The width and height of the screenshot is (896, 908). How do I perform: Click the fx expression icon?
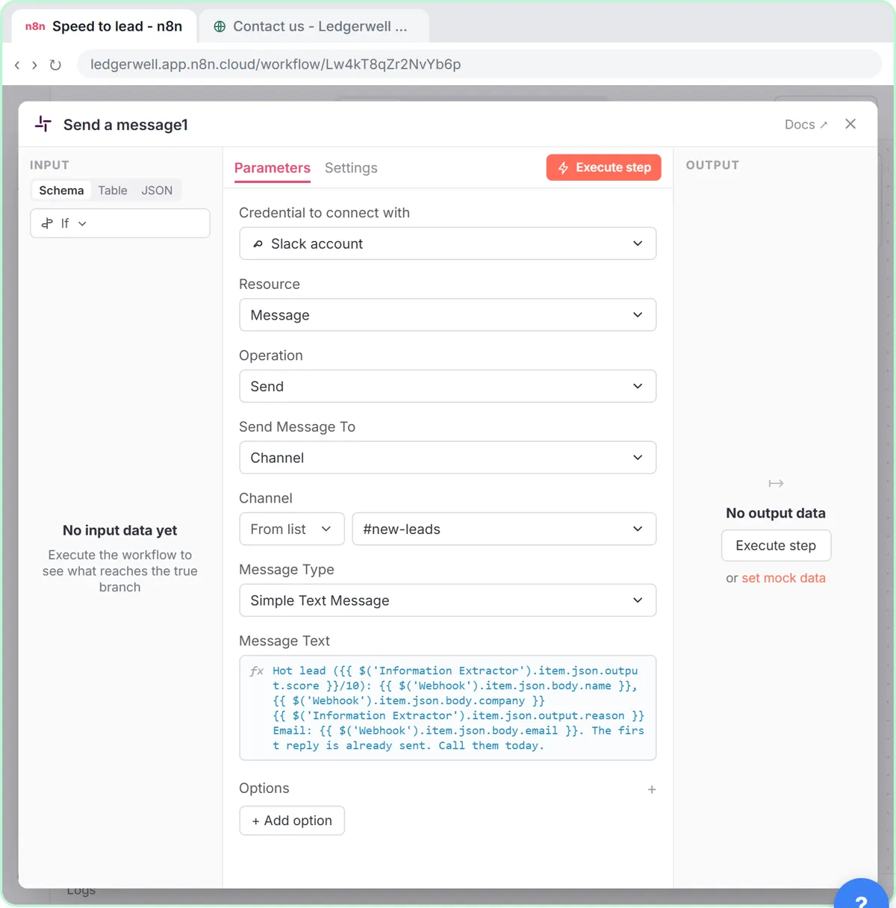pyautogui.click(x=257, y=671)
